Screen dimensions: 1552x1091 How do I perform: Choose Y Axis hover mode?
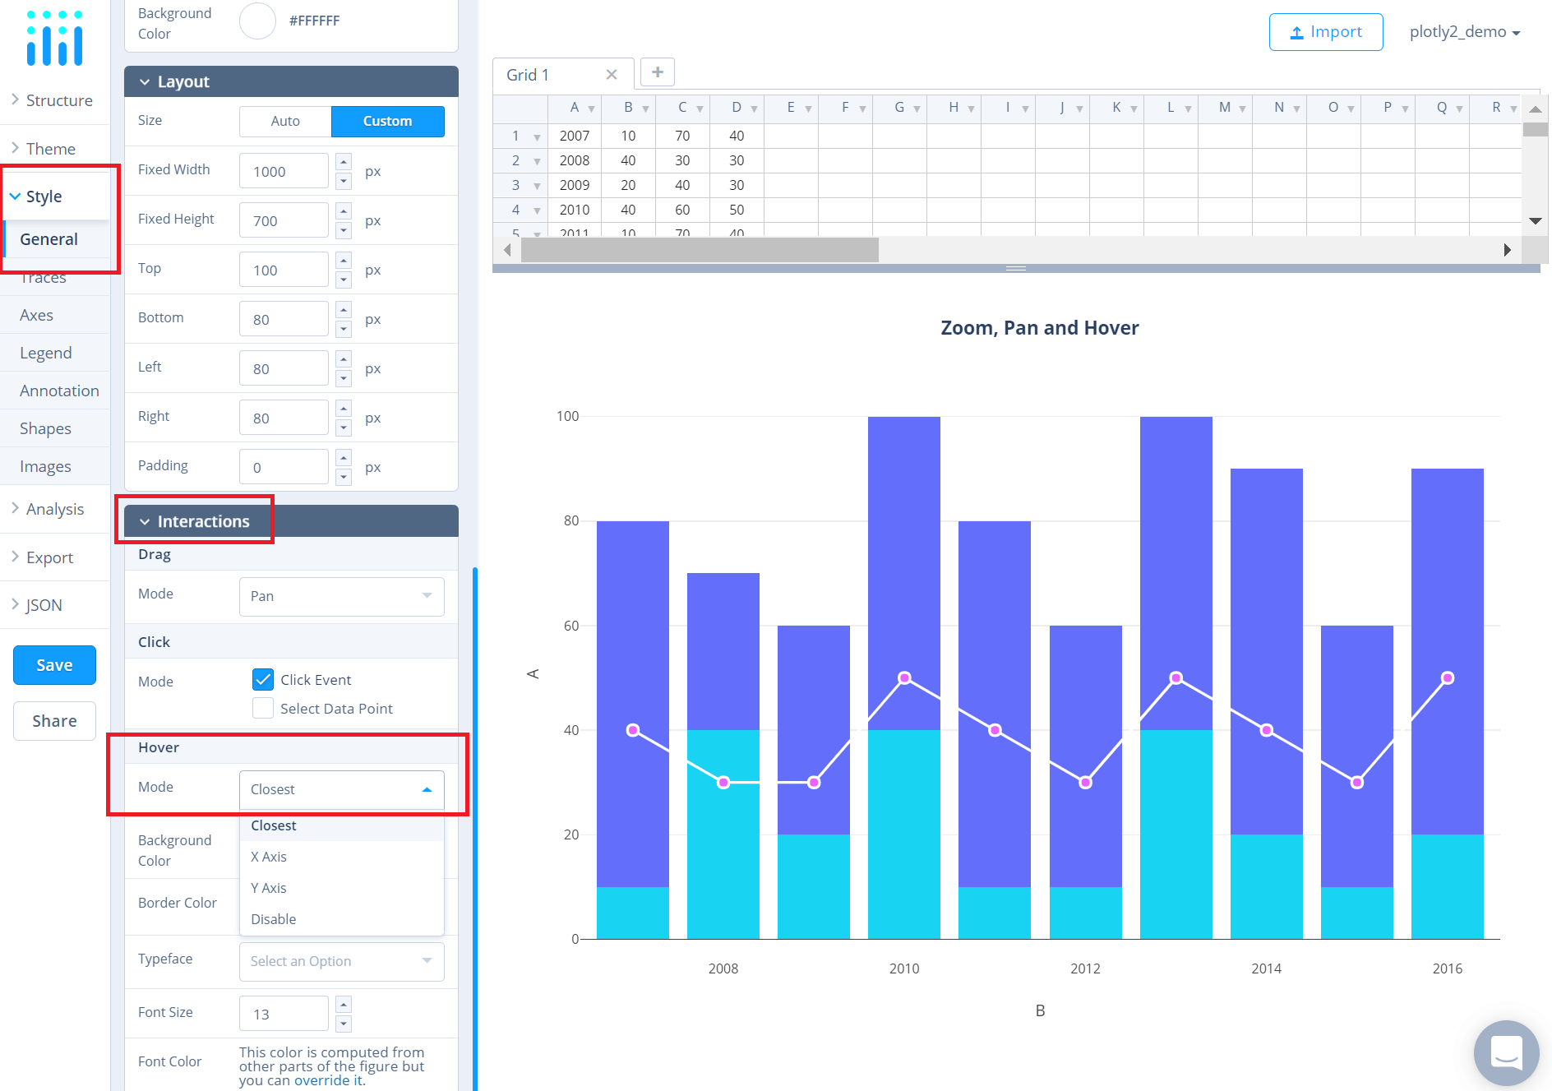coord(342,888)
